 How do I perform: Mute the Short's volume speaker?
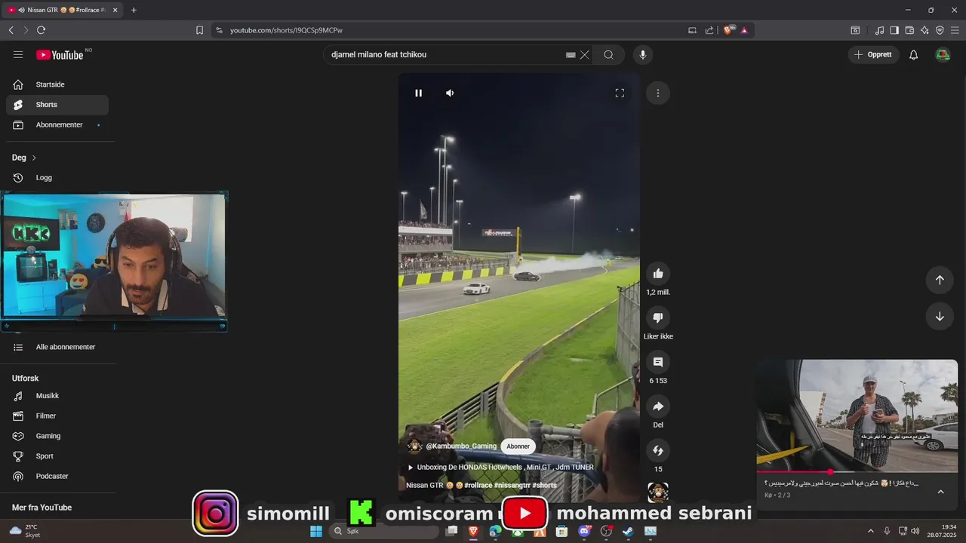tap(450, 93)
